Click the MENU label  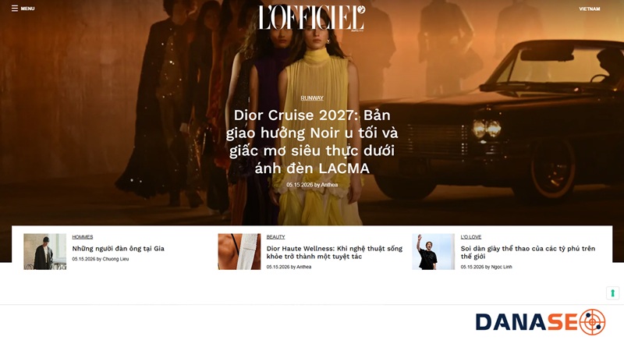pyautogui.click(x=27, y=9)
